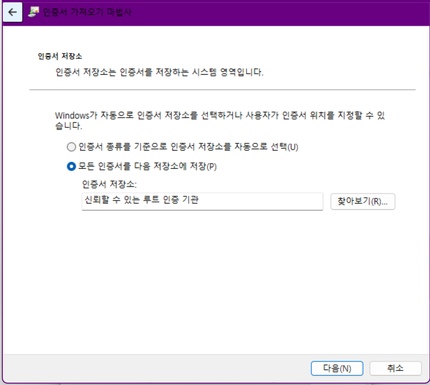Click the '인증서 저장소' bold heading
The image size is (430, 385).
point(60,56)
